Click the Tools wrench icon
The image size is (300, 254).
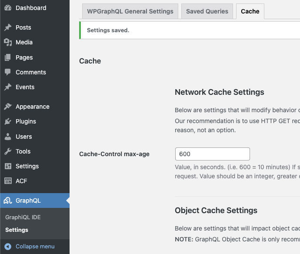[x=8, y=151]
